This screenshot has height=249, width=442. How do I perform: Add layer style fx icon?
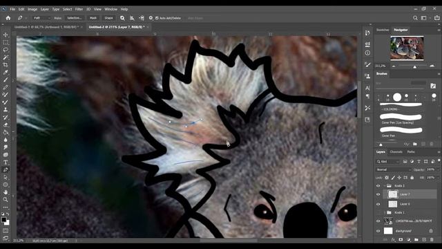coord(393,240)
